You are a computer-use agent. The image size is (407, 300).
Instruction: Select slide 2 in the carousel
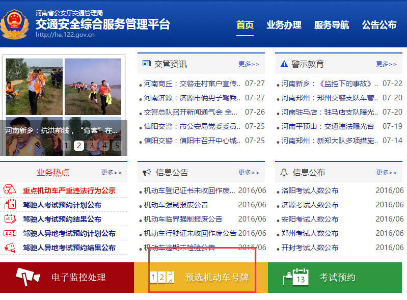79,146
